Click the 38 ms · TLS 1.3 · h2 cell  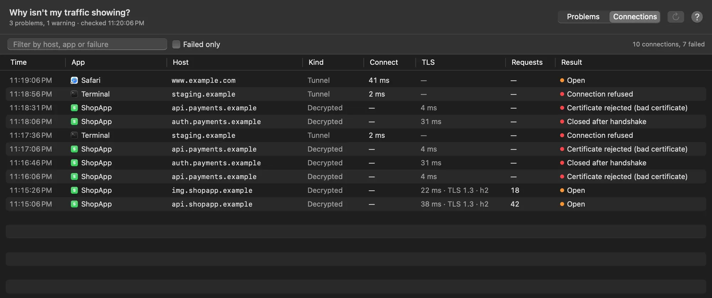tap(454, 204)
